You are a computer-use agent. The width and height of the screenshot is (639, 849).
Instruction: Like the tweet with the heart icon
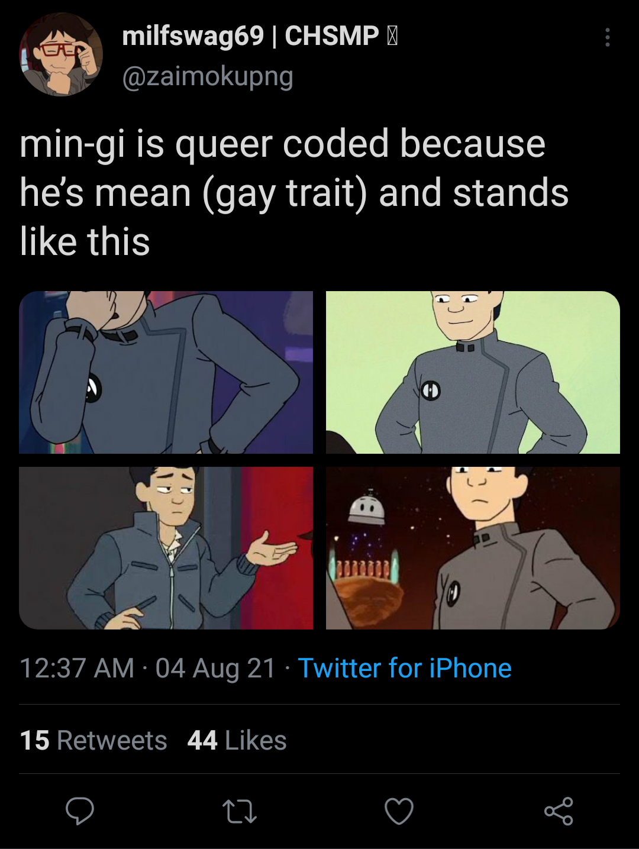tap(399, 811)
